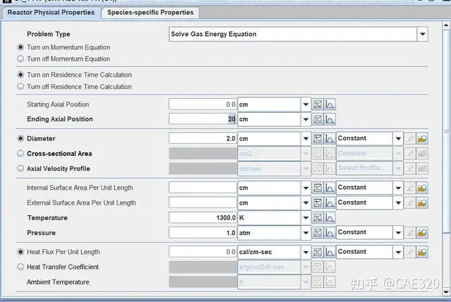Viewport: 451px width, 302px height.
Task: Open profile plot icon for Pressure
Action: click(330, 233)
